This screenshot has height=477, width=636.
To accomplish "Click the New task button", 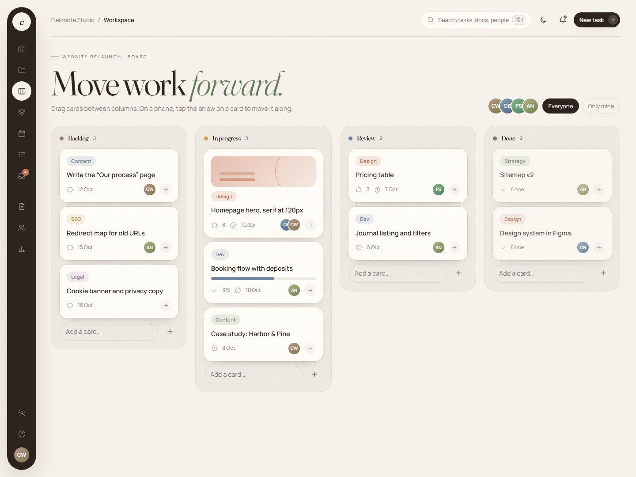I will 597,20.
